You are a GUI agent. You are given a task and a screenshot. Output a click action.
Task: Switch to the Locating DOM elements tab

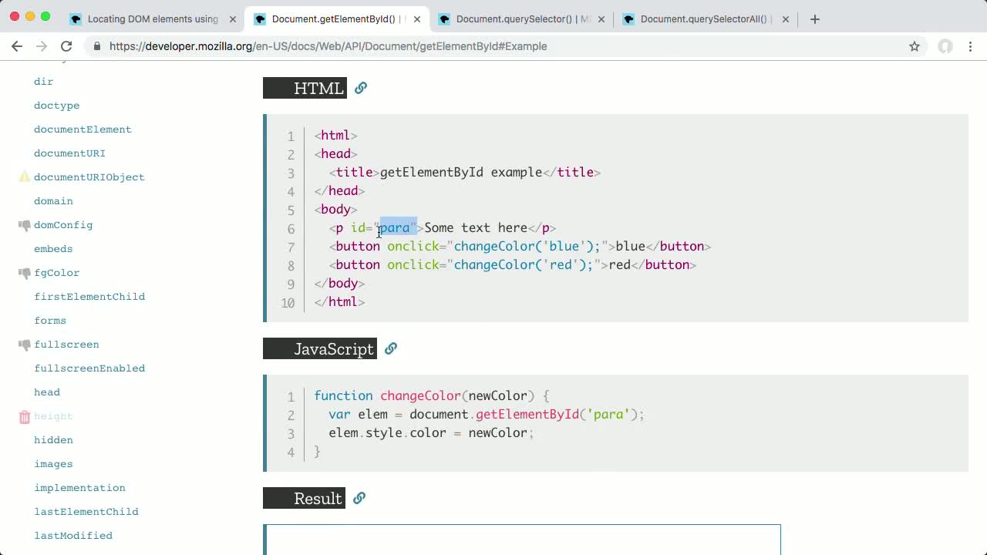click(x=154, y=18)
